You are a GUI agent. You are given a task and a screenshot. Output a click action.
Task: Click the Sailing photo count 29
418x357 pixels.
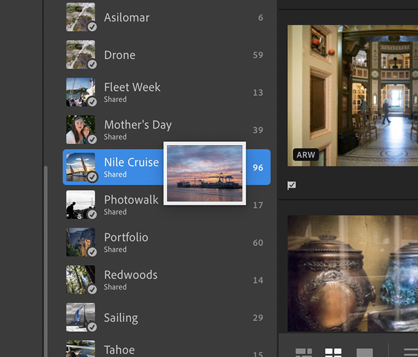point(258,318)
